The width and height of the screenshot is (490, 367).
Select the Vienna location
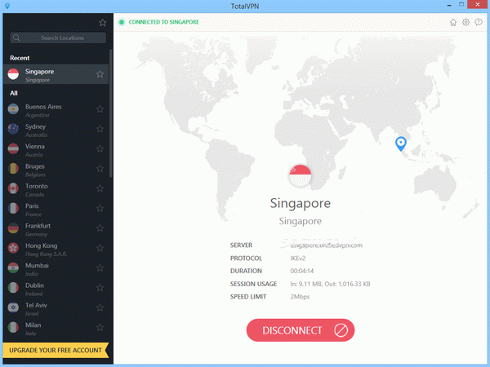[56, 149]
